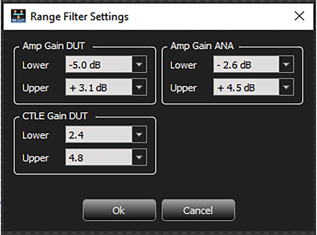Confirm settings with the Ok button

(119, 210)
